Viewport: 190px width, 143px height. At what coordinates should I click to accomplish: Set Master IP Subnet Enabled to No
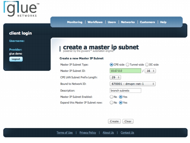111,97
